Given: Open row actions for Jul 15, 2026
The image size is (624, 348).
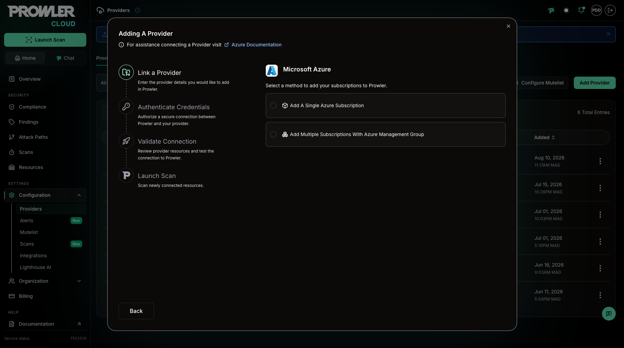Looking at the screenshot, I should 600,188.
